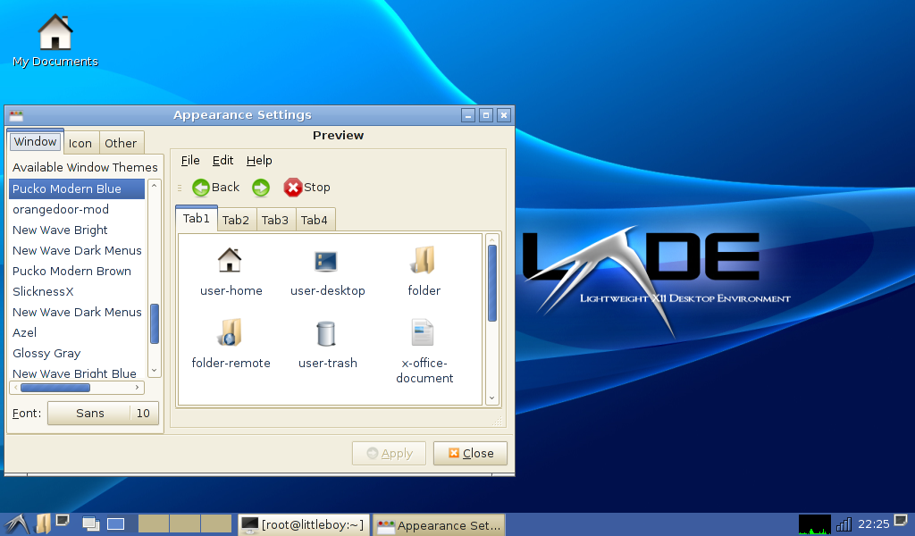915x536 pixels.
Task: Open the File menu in preview
Action: click(190, 161)
